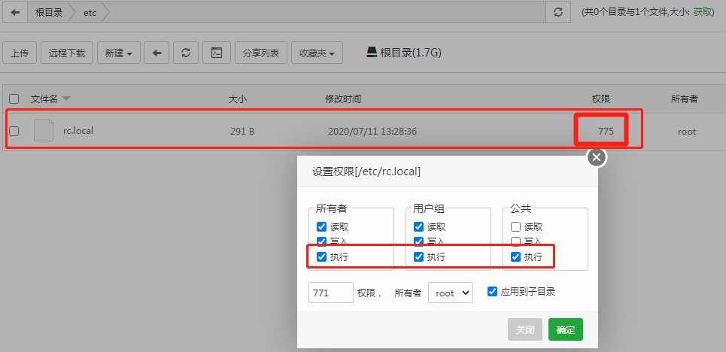Click the back arrow in path bar
726x352 pixels.
16,12
